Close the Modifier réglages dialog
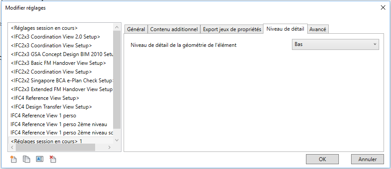Viewport: 391px width, 169px height. coord(383,7)
